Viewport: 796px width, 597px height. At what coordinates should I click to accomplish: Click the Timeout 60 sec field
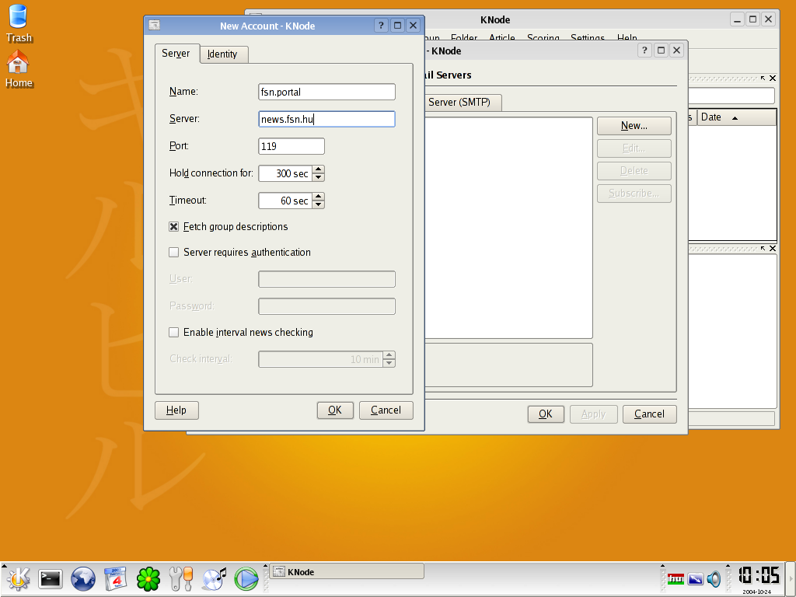(285, 201)
